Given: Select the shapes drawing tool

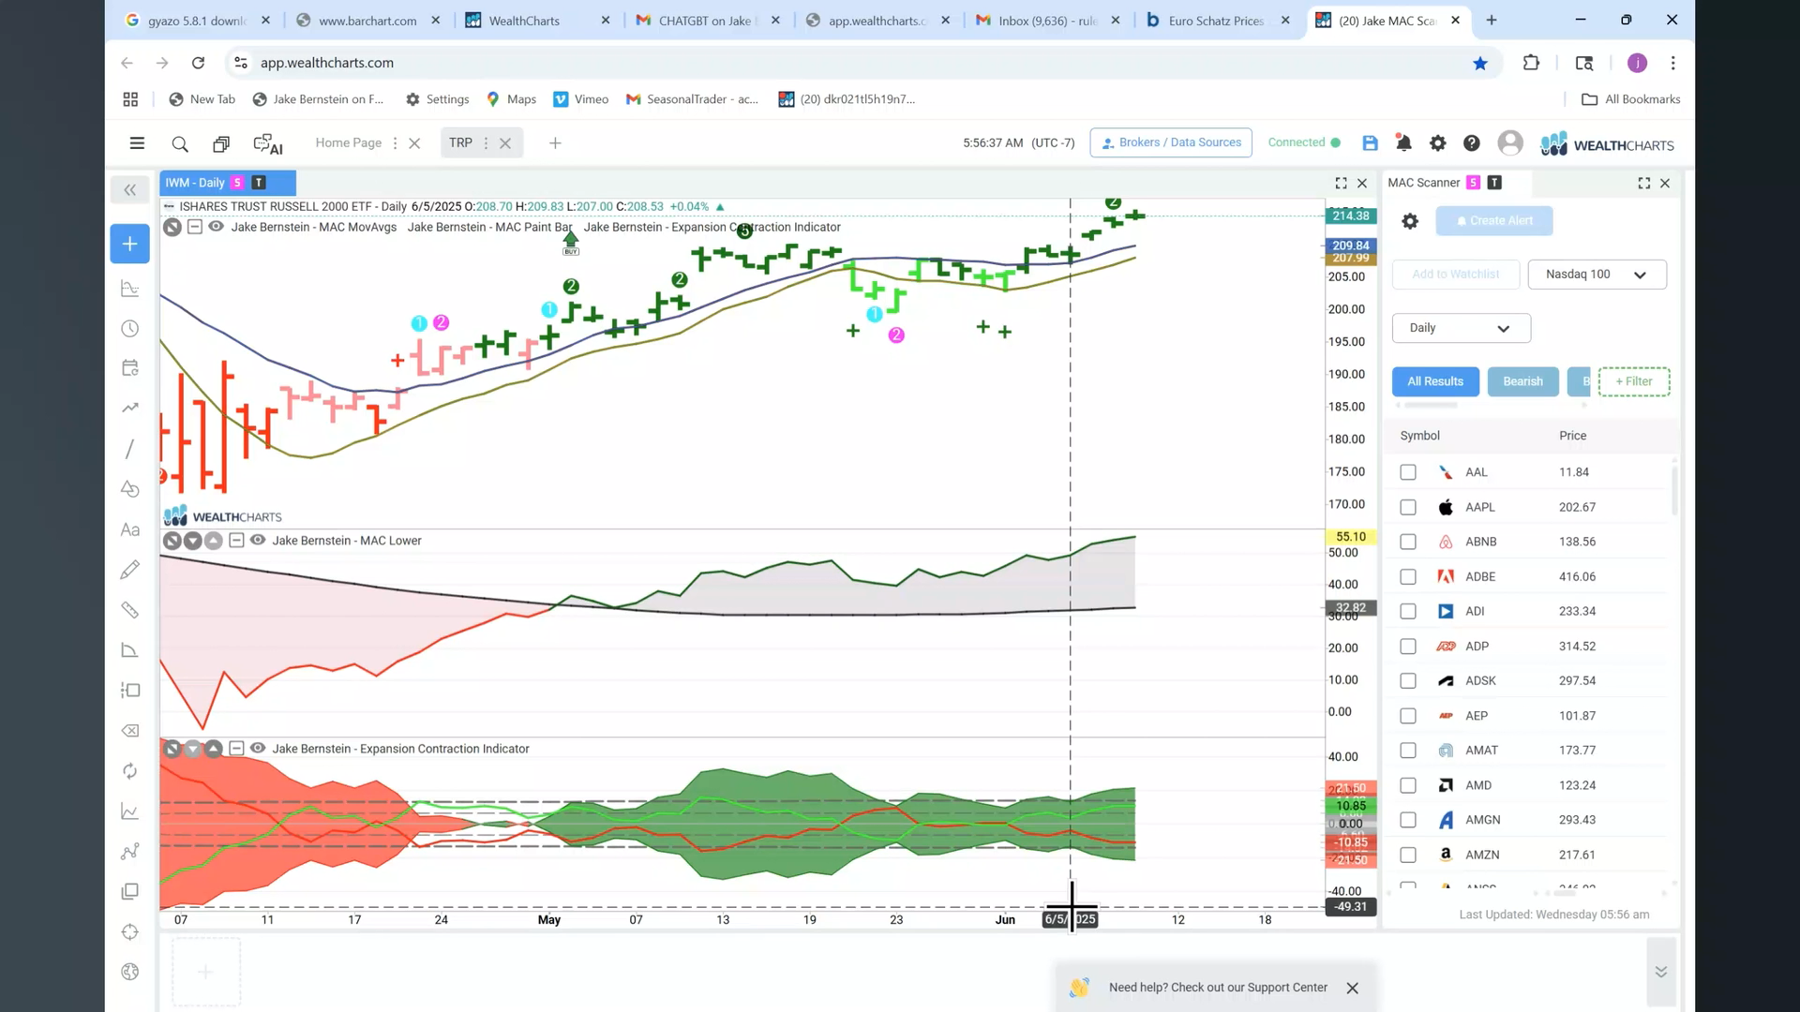Looking at the screenshot, I should (130, 489).
